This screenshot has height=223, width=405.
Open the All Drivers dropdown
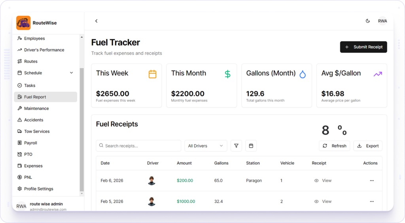click(x=206, y=146)
